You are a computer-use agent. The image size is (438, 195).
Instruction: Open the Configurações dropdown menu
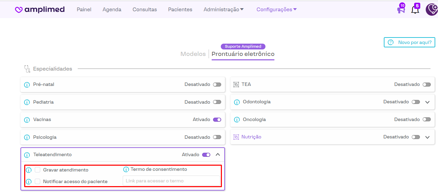(x=276, y=10)
